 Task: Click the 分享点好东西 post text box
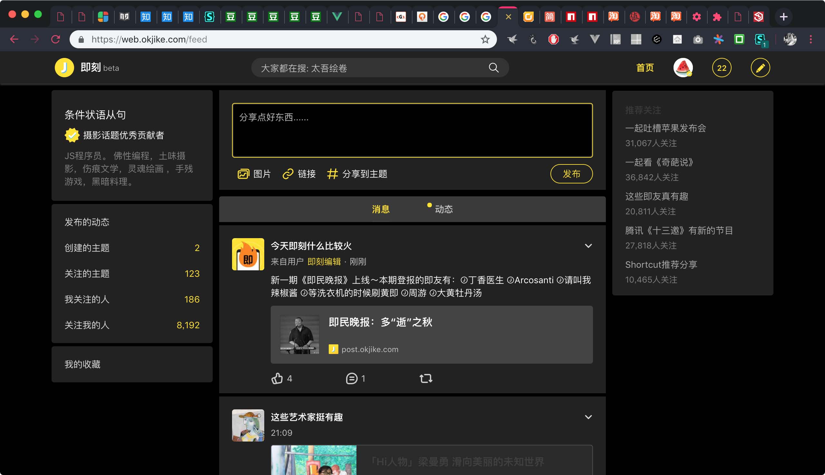tap(412, 130)
